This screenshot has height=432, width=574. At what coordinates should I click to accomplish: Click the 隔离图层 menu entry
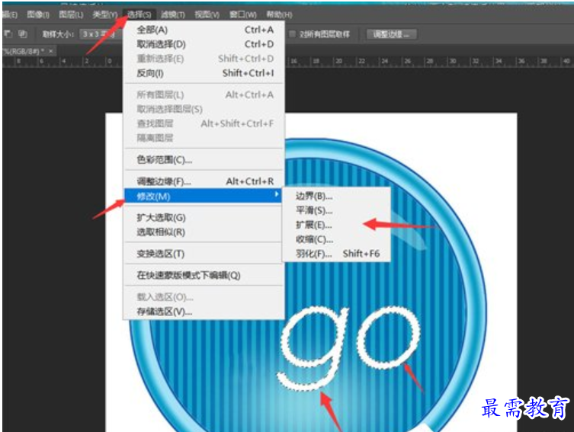click(x=204, y=138)
